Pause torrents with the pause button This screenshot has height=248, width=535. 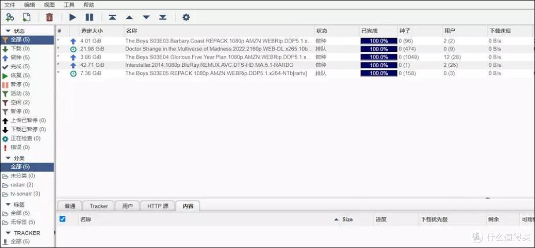pyautogui.click(x=89, y=17)
